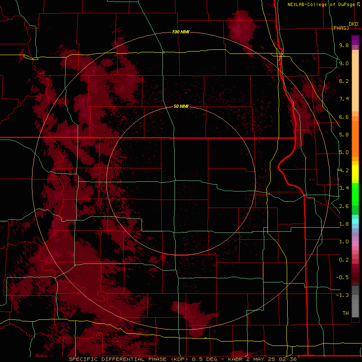Click the 100 NMI range ring label
Image resolution: width=362 pixels, height=362 pixels.
181,32
